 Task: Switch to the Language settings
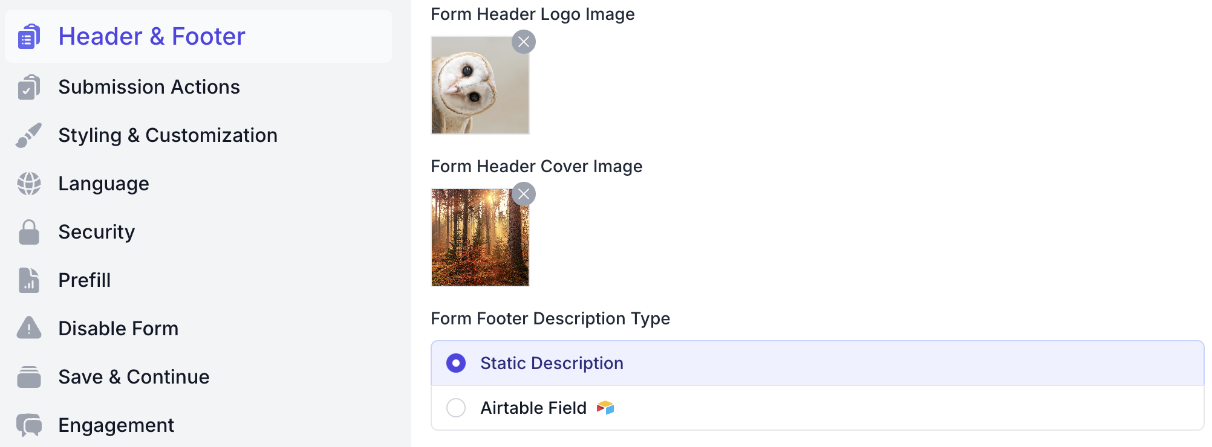point(103,184)
